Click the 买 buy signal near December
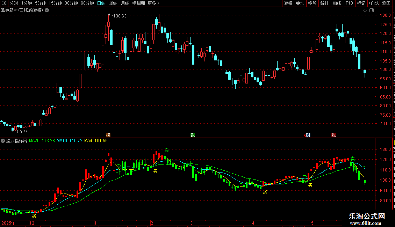 tap(34, 216)
